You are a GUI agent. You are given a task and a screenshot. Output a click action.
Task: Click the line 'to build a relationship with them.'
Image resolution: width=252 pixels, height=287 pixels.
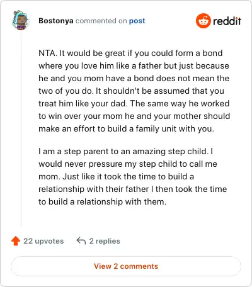pos(102,201)
